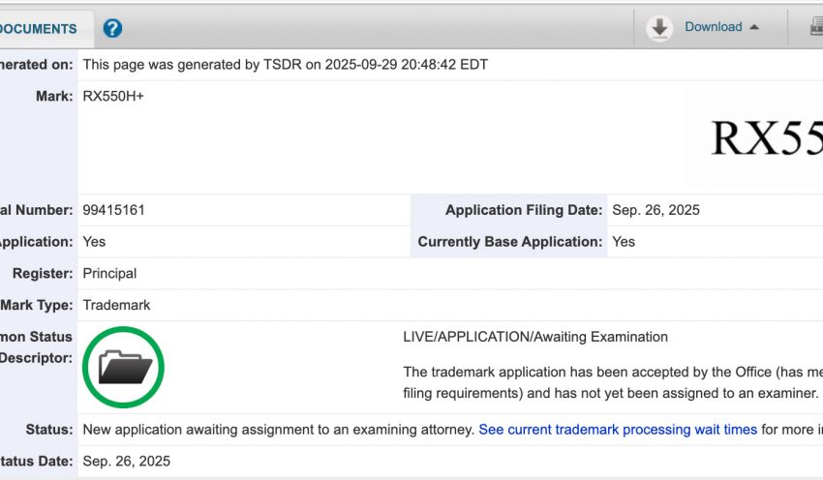
Task: Open the Download menu label
Action: click(713, 27)
